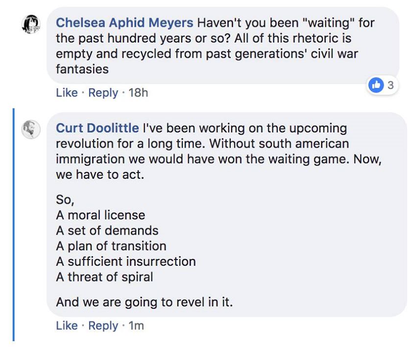Reply to Curt Doolittle's comment
Screen dimensions: 413x347
[x=103, y=325]
